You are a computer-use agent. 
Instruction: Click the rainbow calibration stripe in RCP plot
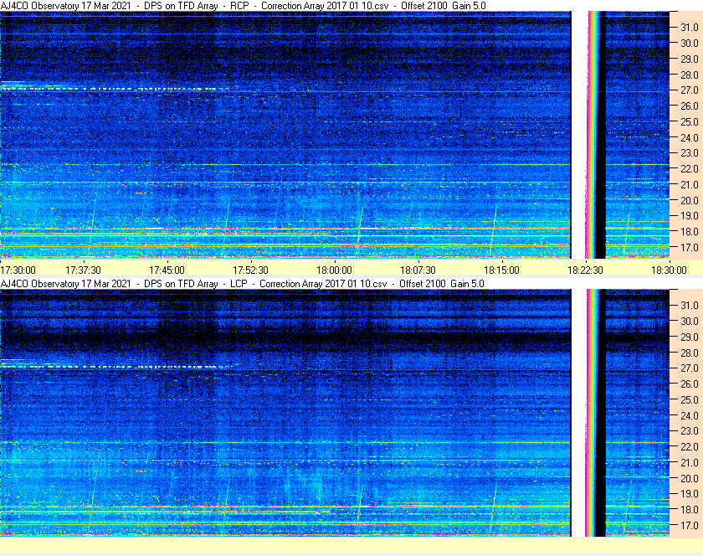[x=595, y=134]
